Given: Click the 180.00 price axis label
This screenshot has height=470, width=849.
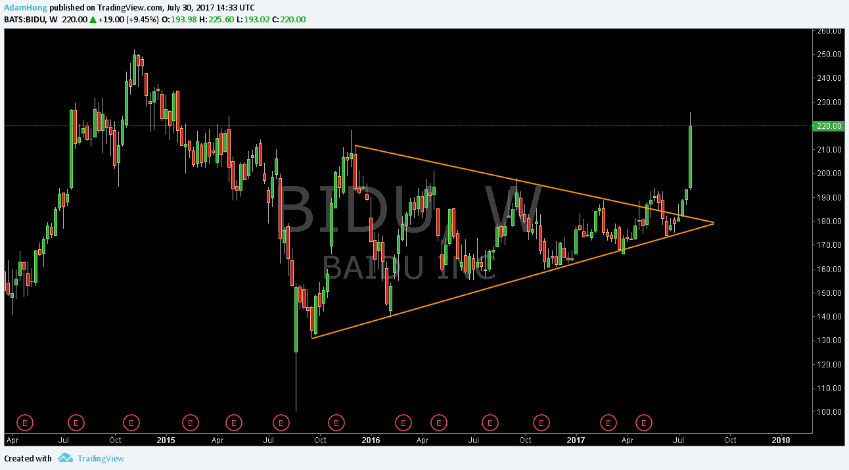Looking at the screenshot, I should 829,221.
